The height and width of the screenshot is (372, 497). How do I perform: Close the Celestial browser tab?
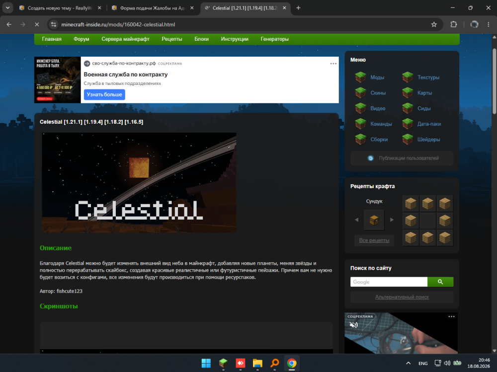coord(284,8)
